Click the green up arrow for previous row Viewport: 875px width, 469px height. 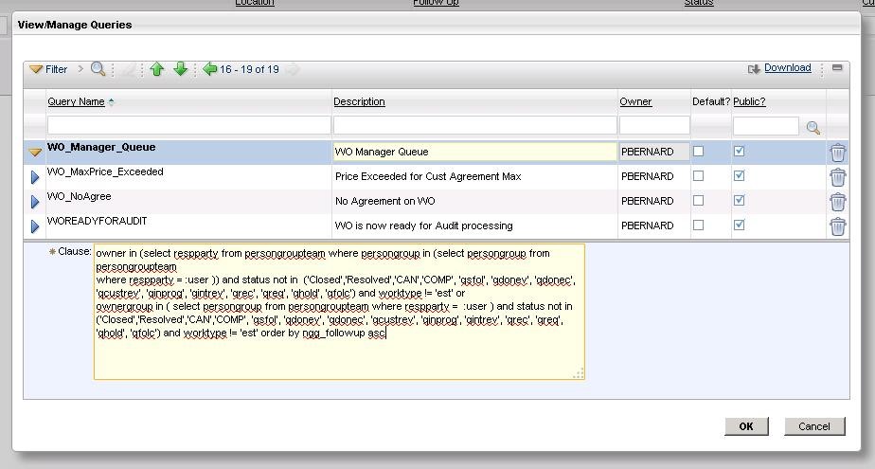(157, 69)
